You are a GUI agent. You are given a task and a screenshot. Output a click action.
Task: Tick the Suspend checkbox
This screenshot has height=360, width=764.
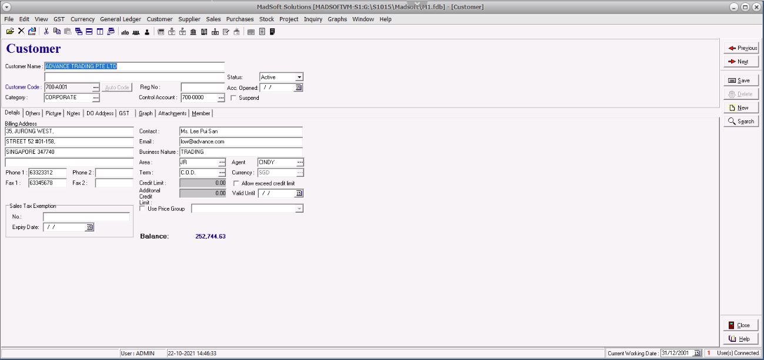(234, 98)
